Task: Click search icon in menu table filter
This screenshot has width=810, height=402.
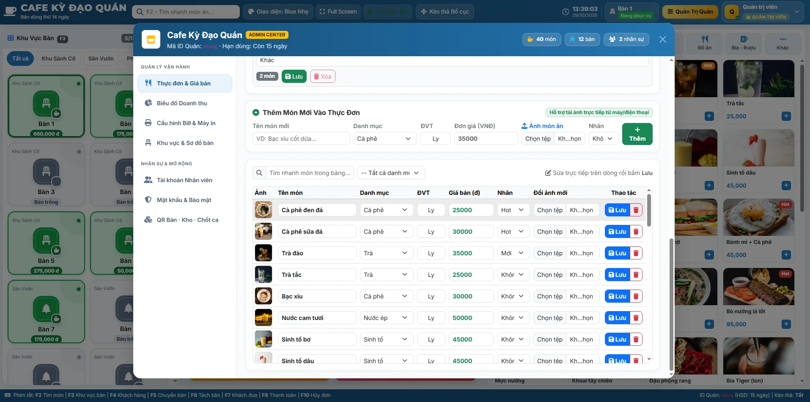Action: click(x=259, y=173)
